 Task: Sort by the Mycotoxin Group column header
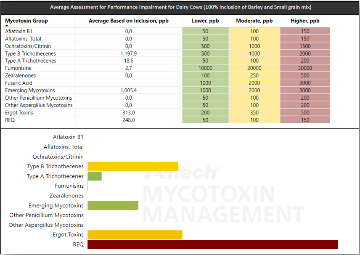click(x=26, y=21)
